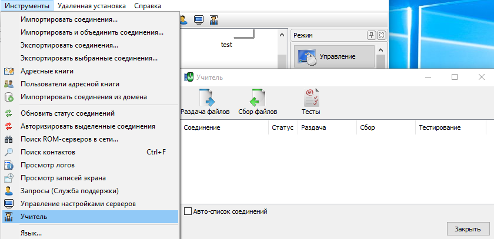Click the Учитель graduate icon in menu
Image resolution: width=494 pixels, height=239 pixels.
9,217
